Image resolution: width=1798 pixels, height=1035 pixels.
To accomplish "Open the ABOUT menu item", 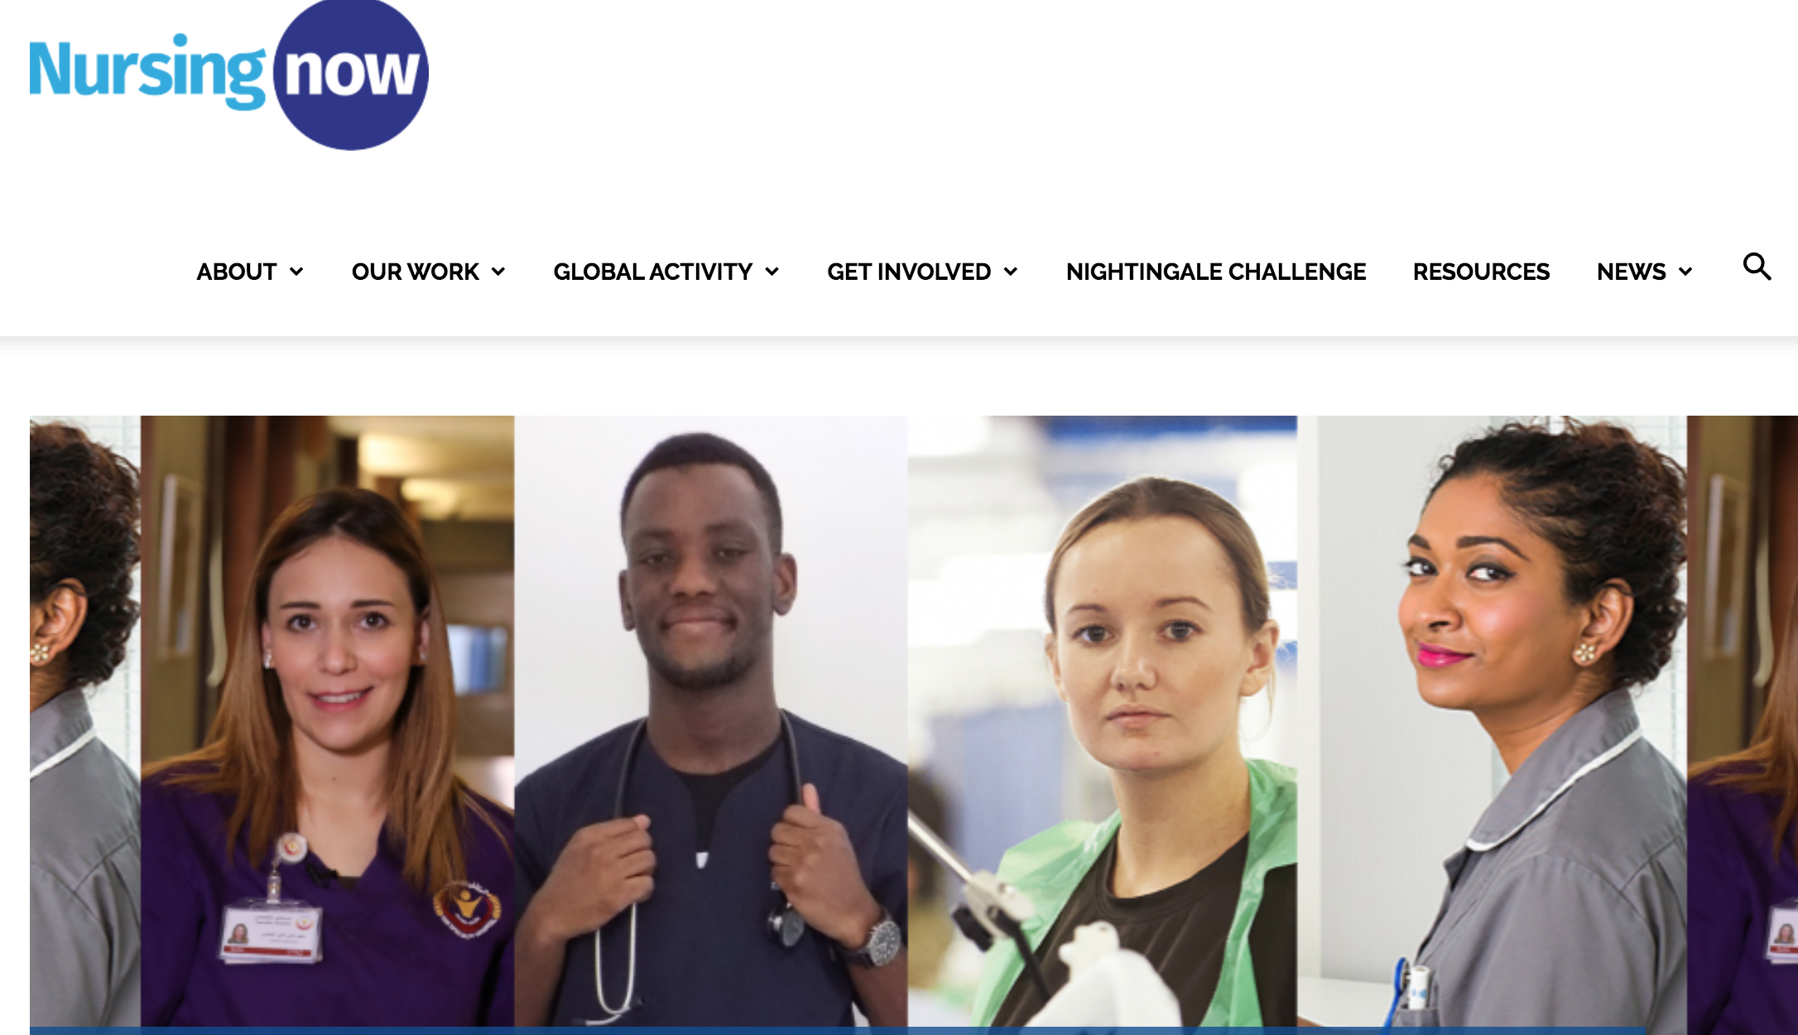I will (237, 272).
